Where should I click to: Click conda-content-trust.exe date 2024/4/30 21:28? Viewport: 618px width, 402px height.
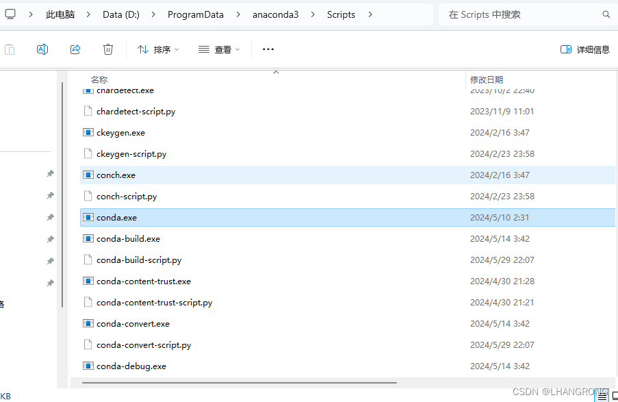click(x=502, y=281)
